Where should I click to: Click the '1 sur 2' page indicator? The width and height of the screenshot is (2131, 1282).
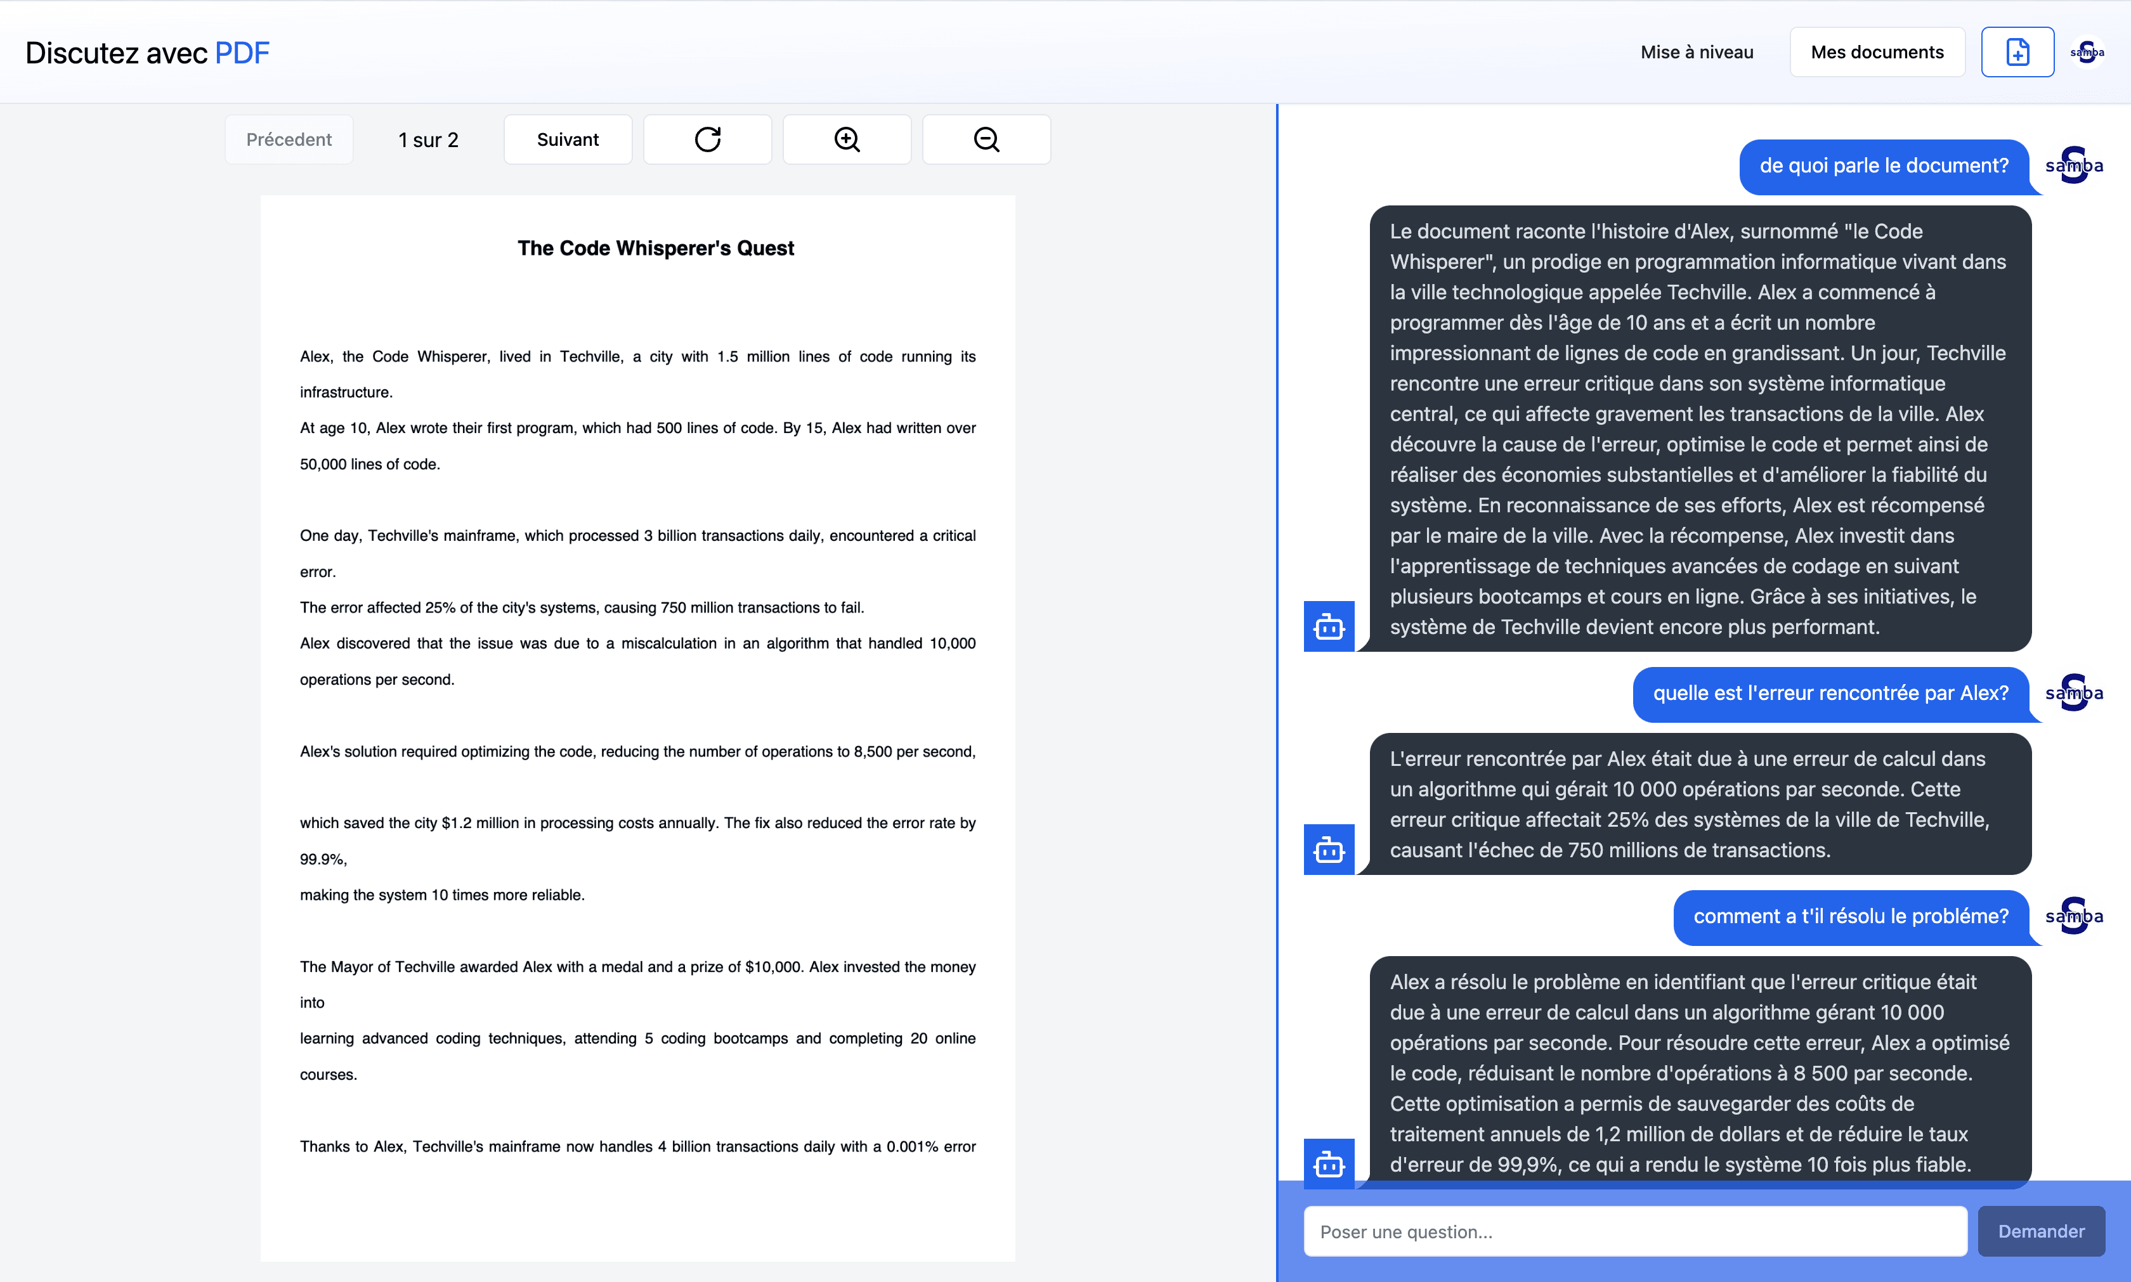[x=427, y=140]
